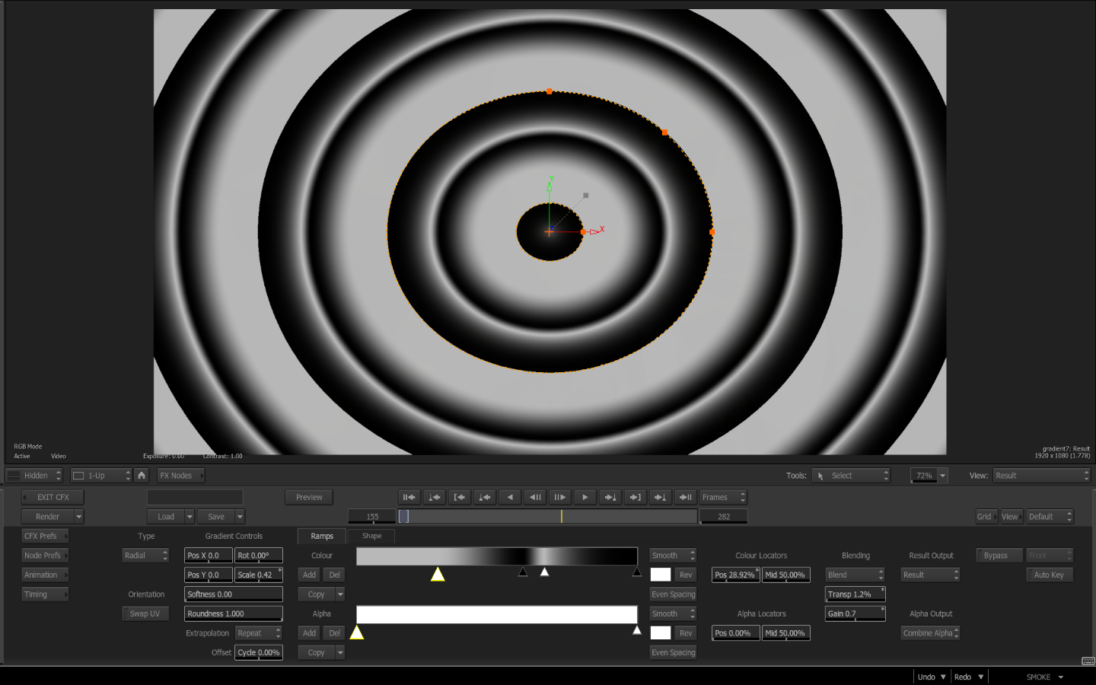Screen dimensions: 1096x685
Task: Open the Radial gradient type dropdown
Action: tap(145, 556)
